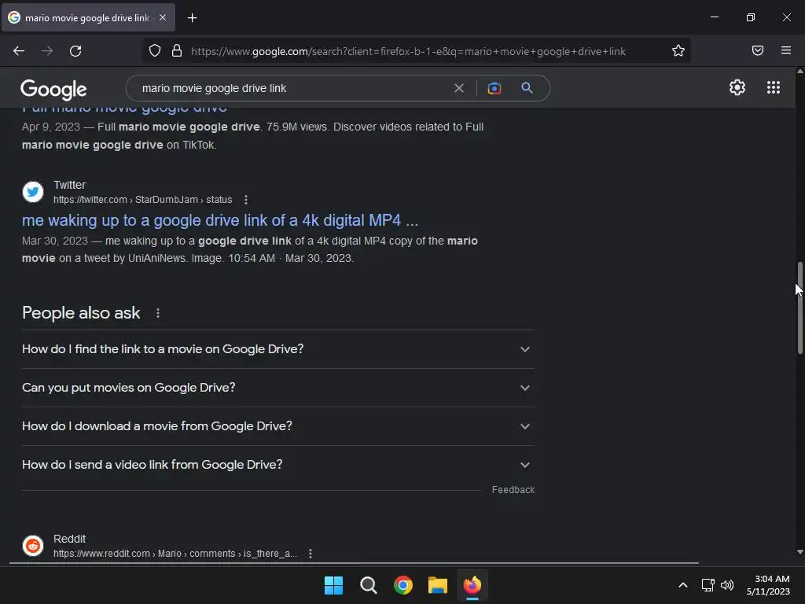Open the partially hidden 'Full mario movie google drive' link

pos(124,109)
